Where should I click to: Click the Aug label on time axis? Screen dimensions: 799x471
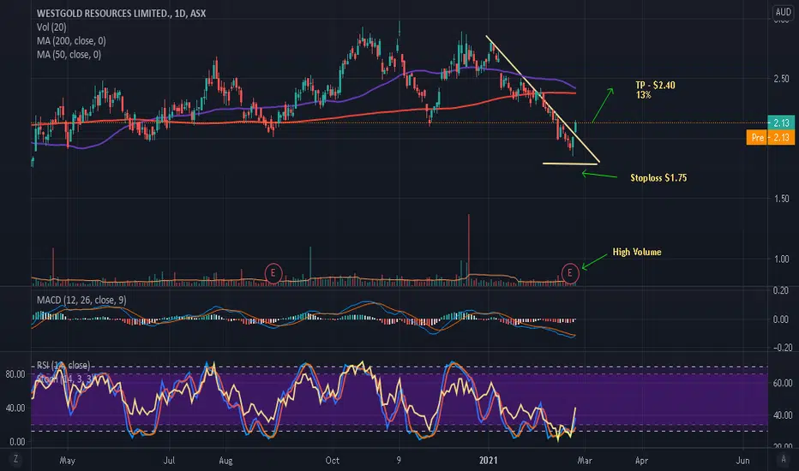point(225,461)
